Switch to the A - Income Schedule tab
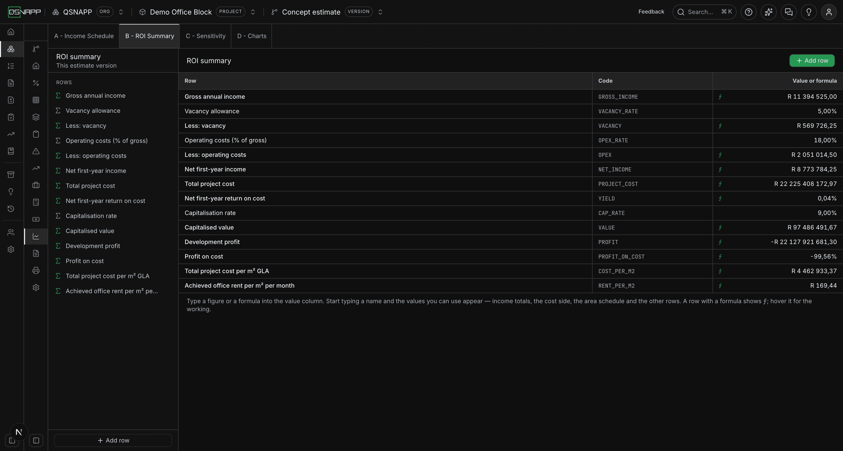The height and width of the screenshot is (451, 843). [84, 36]
